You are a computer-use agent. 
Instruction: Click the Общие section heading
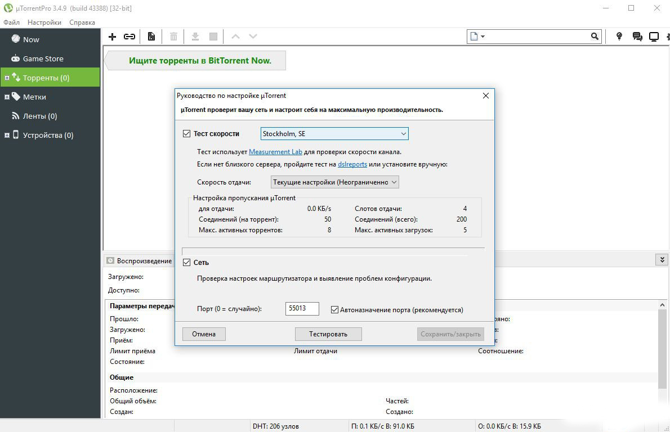coord(122,377)
